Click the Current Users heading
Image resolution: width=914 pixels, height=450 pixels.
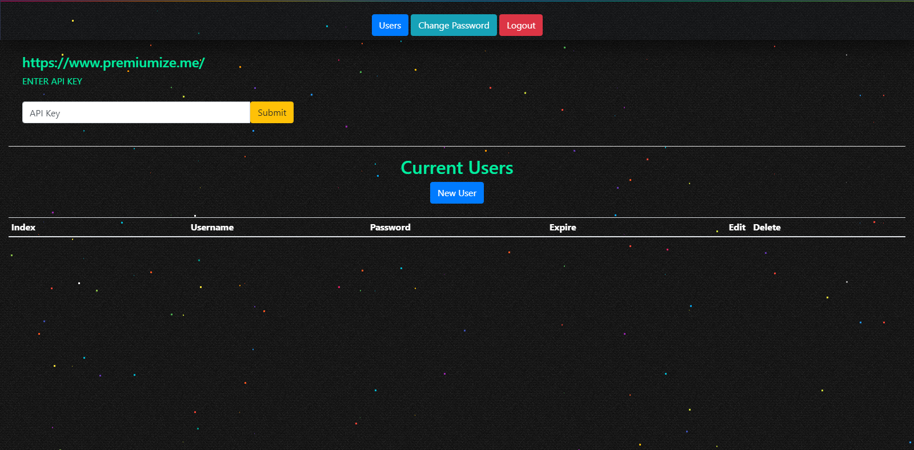[456, 168]
